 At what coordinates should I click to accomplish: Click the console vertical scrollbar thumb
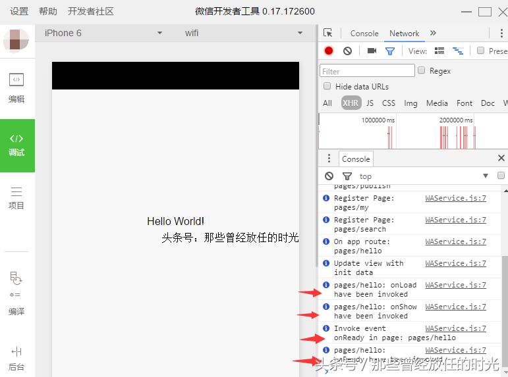(x=505, y=311)
